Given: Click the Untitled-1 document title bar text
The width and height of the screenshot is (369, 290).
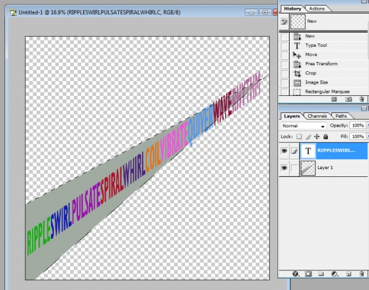Looking at the screenshot, I should click(x=99, y=12).
